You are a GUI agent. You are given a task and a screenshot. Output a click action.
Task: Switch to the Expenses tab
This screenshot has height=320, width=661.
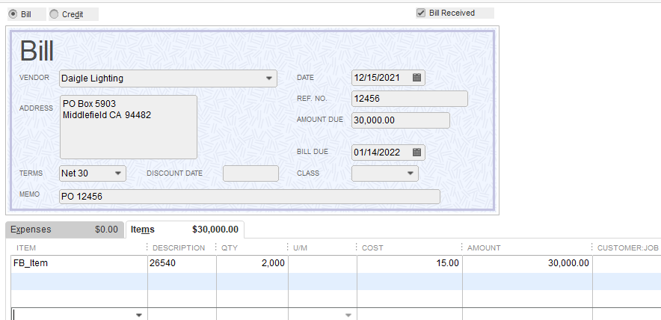click(x=64, y=230)
